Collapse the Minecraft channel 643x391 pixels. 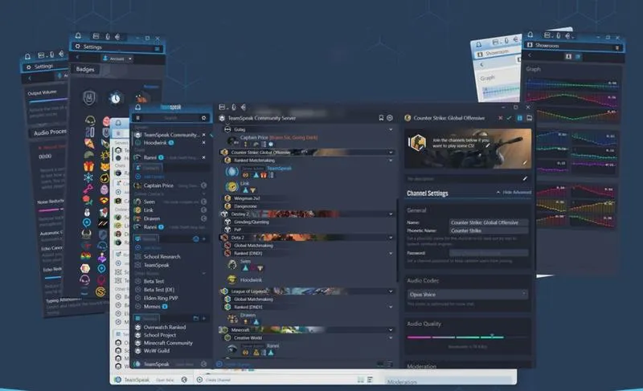click(x=391, y=330)
